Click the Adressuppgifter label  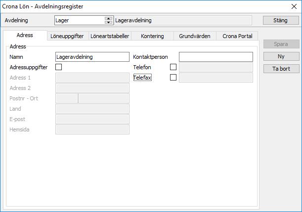click(29, 67)
